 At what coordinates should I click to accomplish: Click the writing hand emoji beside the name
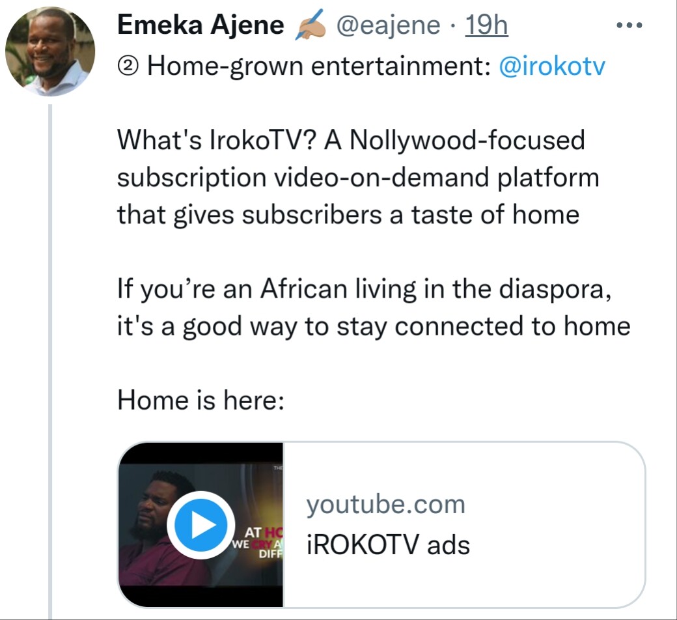(x=309, y=27)
